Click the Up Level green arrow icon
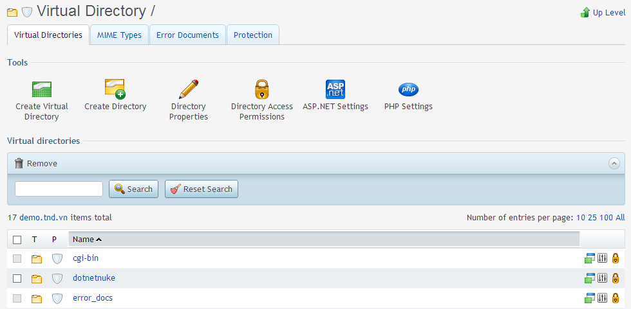 pos(585,12)
